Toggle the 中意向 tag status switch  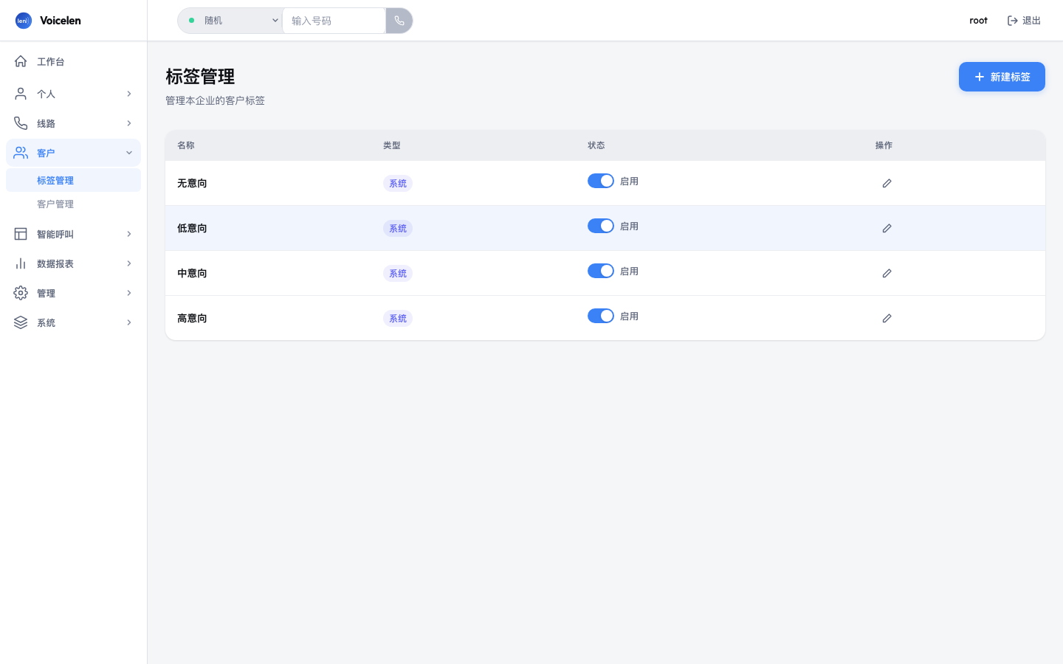601,271
